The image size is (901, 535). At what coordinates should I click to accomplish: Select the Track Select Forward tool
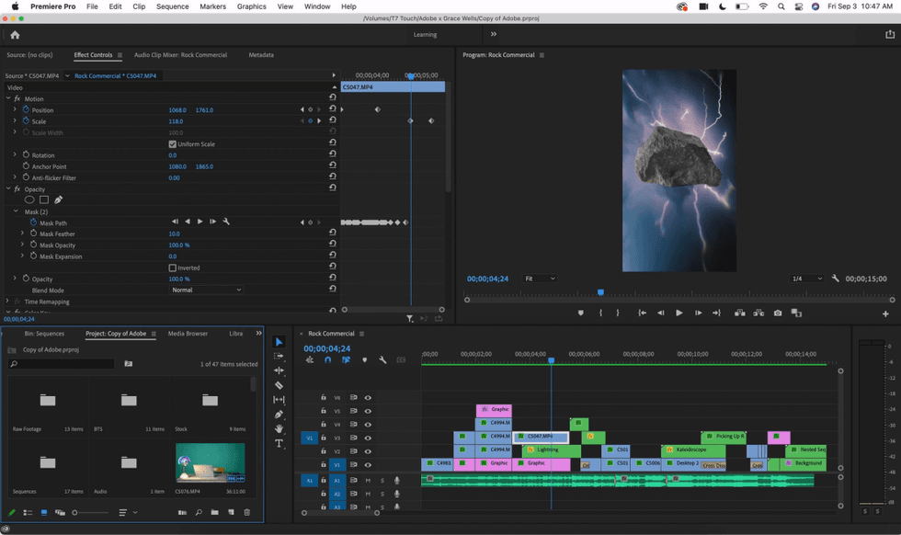coord(279,357)
